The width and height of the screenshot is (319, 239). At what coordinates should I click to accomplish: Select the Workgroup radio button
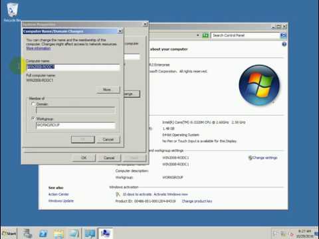point(33,119)
